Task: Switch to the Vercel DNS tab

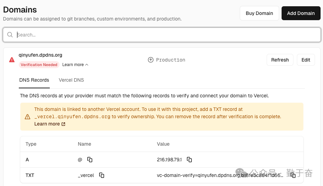Action: click(x=71, y=80)
